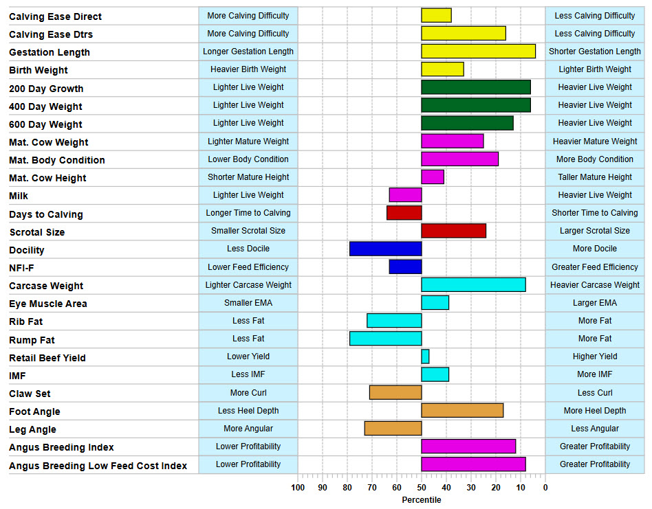Select the Birth Weight trait label
The height and width of the screenshot is (509, 652).
click(x=39, y=70)
